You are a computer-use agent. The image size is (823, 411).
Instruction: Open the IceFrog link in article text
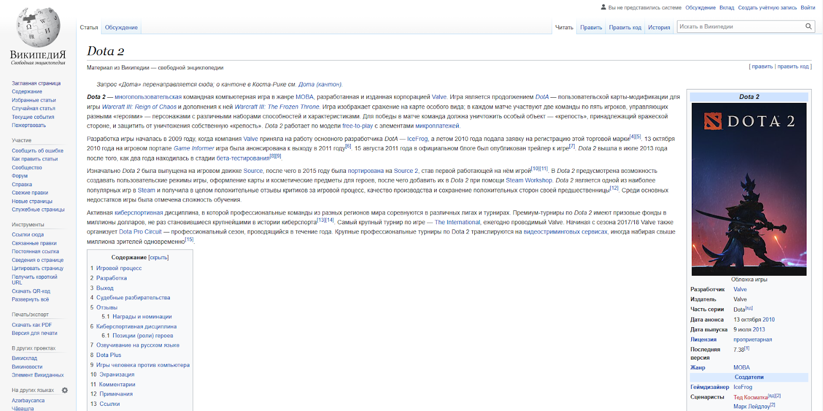[x=418, y=139]
